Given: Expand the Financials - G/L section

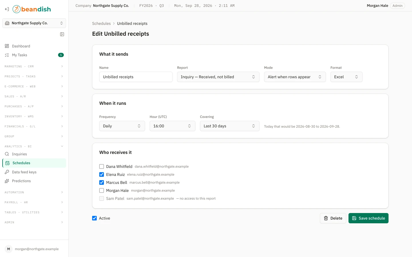Looking at the screenshot, I should click(x=34, y=126).
